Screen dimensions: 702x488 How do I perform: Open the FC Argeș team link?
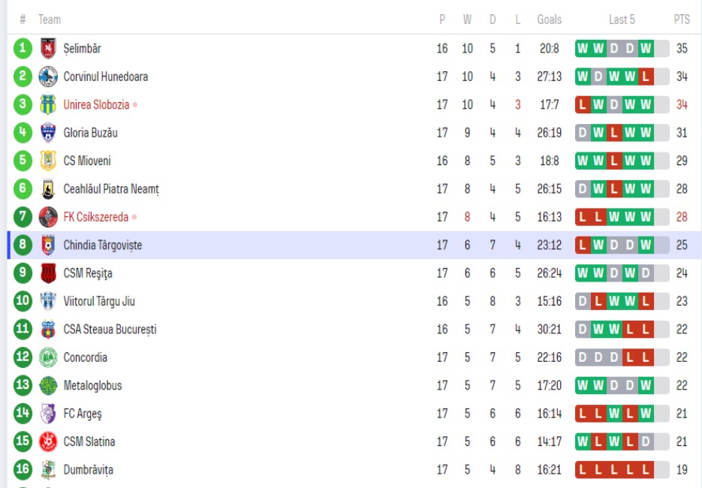point(83,414)
